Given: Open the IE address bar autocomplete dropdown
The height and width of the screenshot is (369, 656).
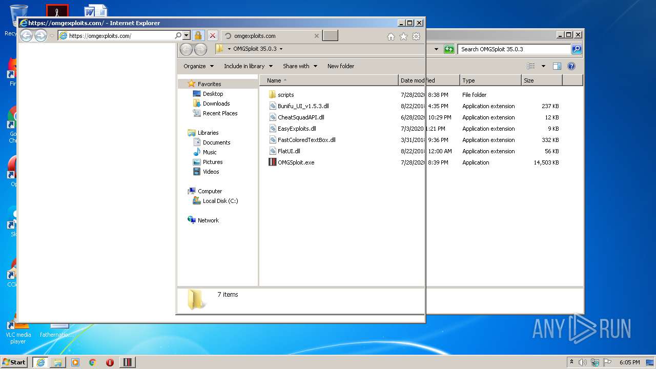Looking at the screenshot, I should click(186, 36).
